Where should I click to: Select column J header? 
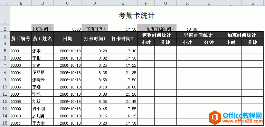click(231, 3)
